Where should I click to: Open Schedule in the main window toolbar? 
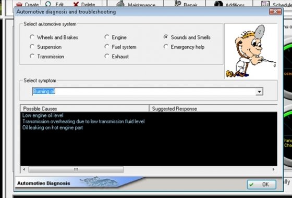click(276, 4)
